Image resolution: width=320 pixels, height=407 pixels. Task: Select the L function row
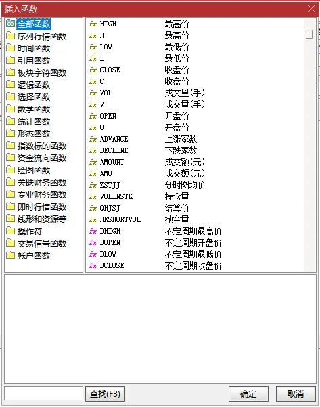click(196, 58)
